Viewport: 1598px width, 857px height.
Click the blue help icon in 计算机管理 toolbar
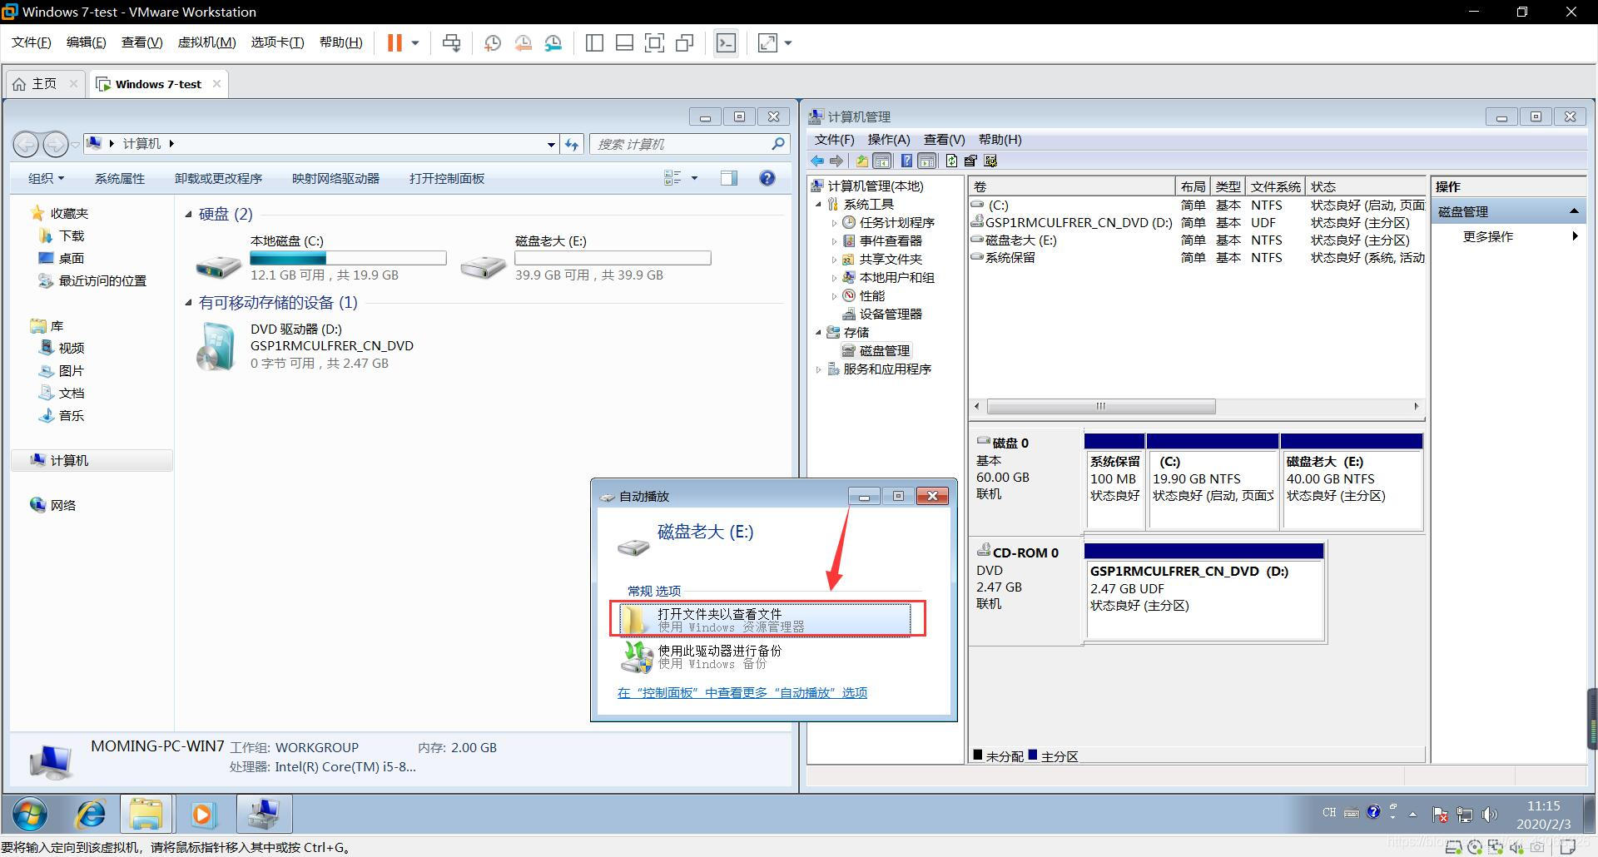pos(906,161)
